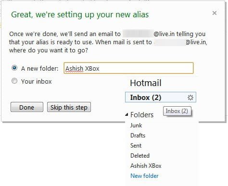This screenshot has width=228, height=186.
Task: Focus the new folder name text field
Action: click(x=128, y=68)
